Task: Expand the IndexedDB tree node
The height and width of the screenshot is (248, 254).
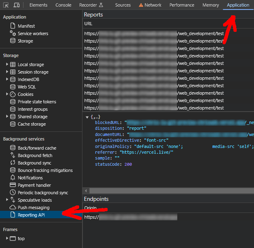Action: coord(7,79)
